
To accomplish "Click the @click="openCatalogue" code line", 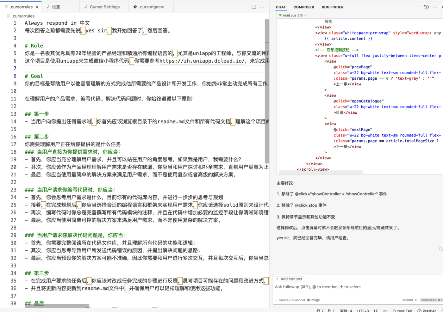I will [x=359, y=101].
